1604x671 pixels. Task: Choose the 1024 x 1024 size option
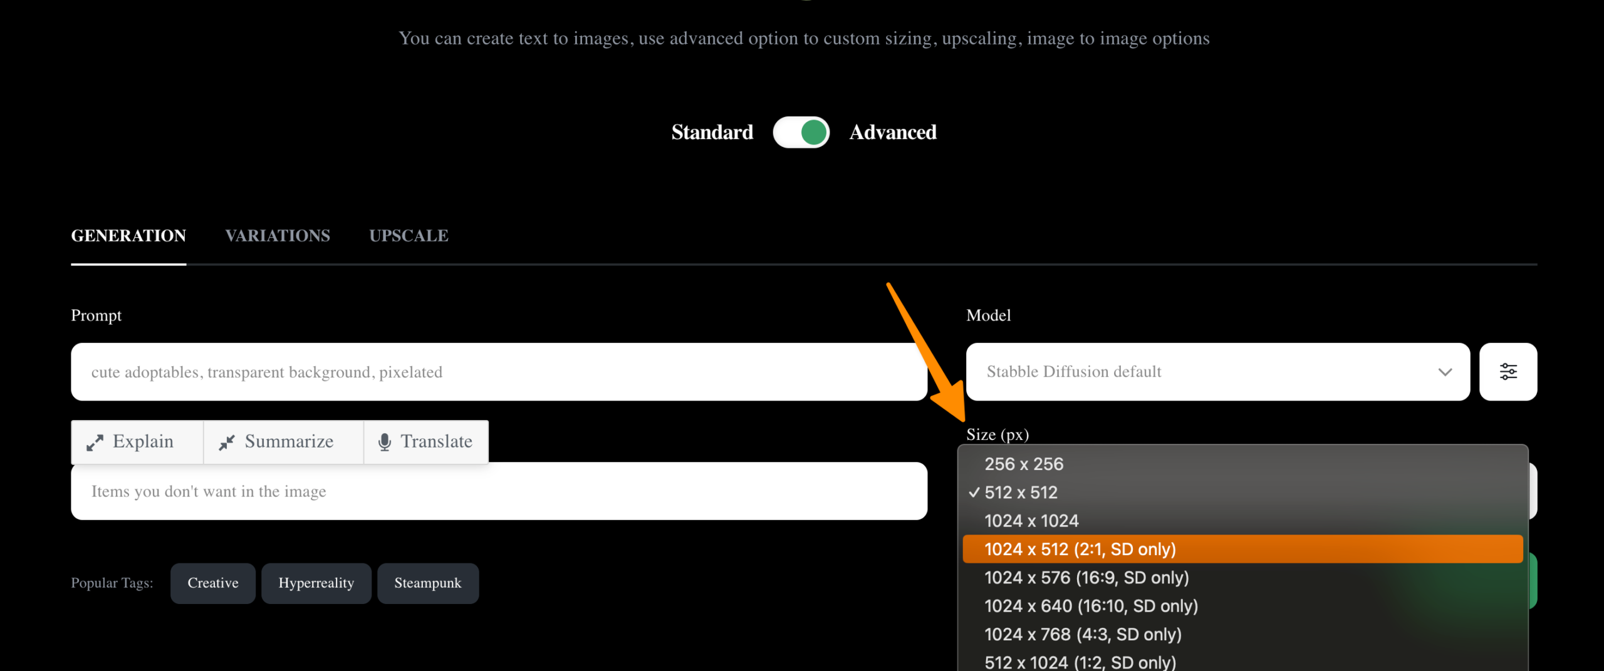(1031, 521)
